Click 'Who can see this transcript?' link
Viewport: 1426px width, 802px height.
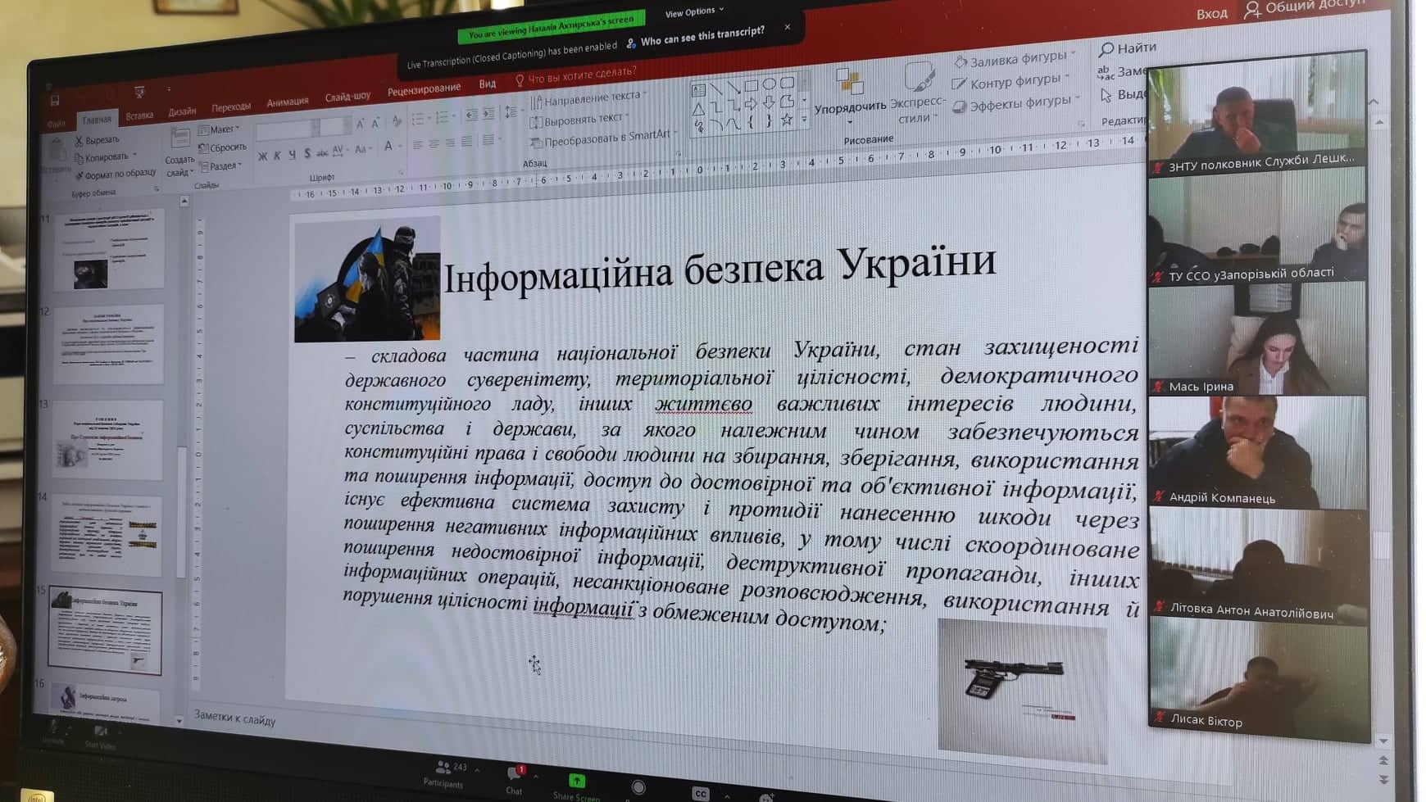702,36
